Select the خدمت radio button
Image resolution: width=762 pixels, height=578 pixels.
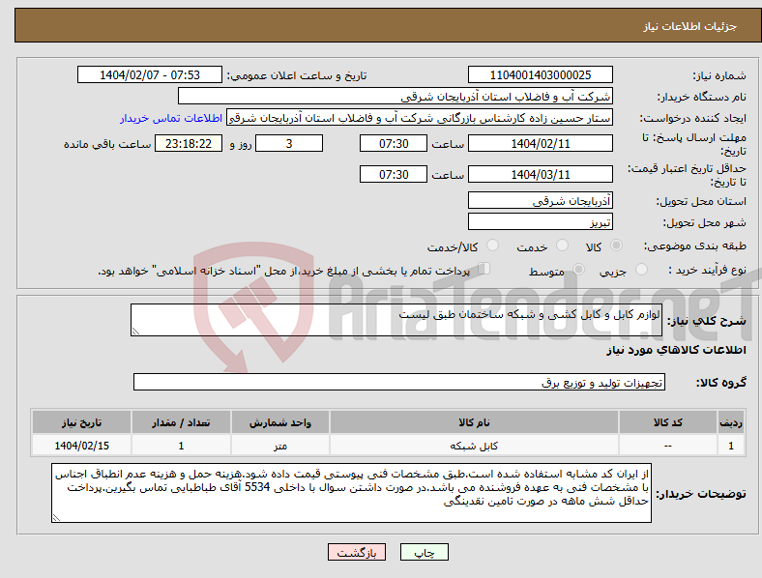tap(562, 246)
